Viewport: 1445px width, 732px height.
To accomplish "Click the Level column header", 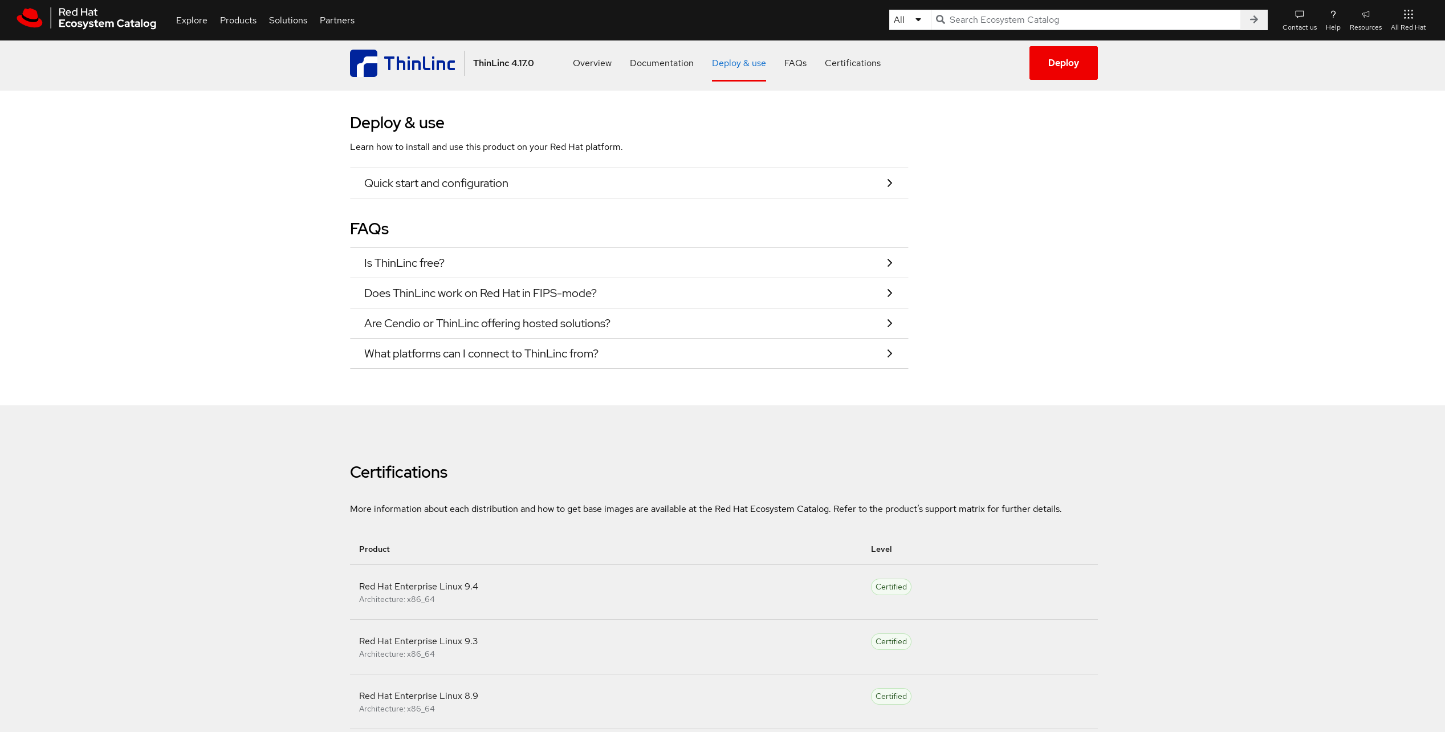I will coord(881,549).
